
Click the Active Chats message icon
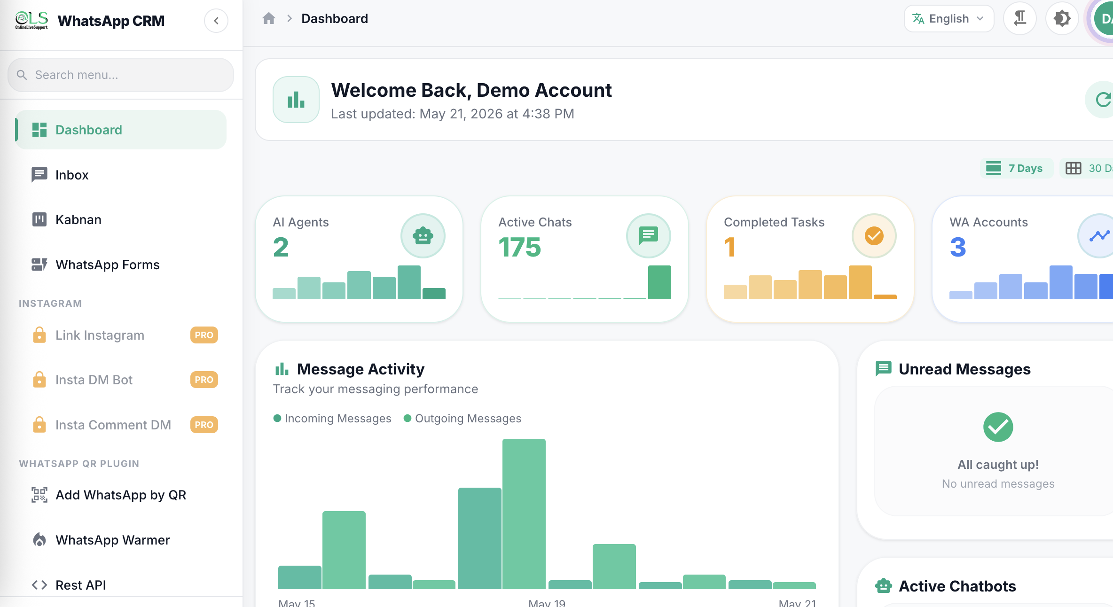(x=649, y=236)
